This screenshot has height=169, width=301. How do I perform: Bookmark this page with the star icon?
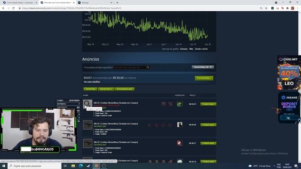[x=266, y=8]
